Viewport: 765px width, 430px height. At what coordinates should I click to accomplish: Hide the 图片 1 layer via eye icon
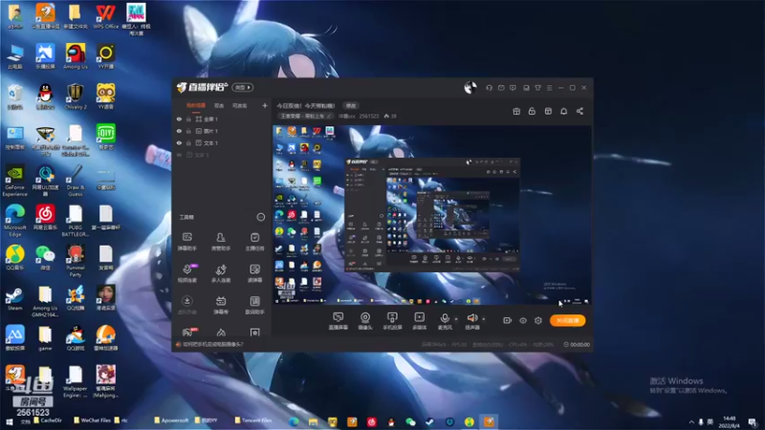(179, 131)
